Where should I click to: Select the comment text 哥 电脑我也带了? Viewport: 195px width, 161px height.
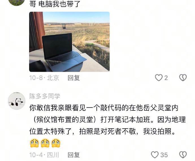[x=55, y=4]
